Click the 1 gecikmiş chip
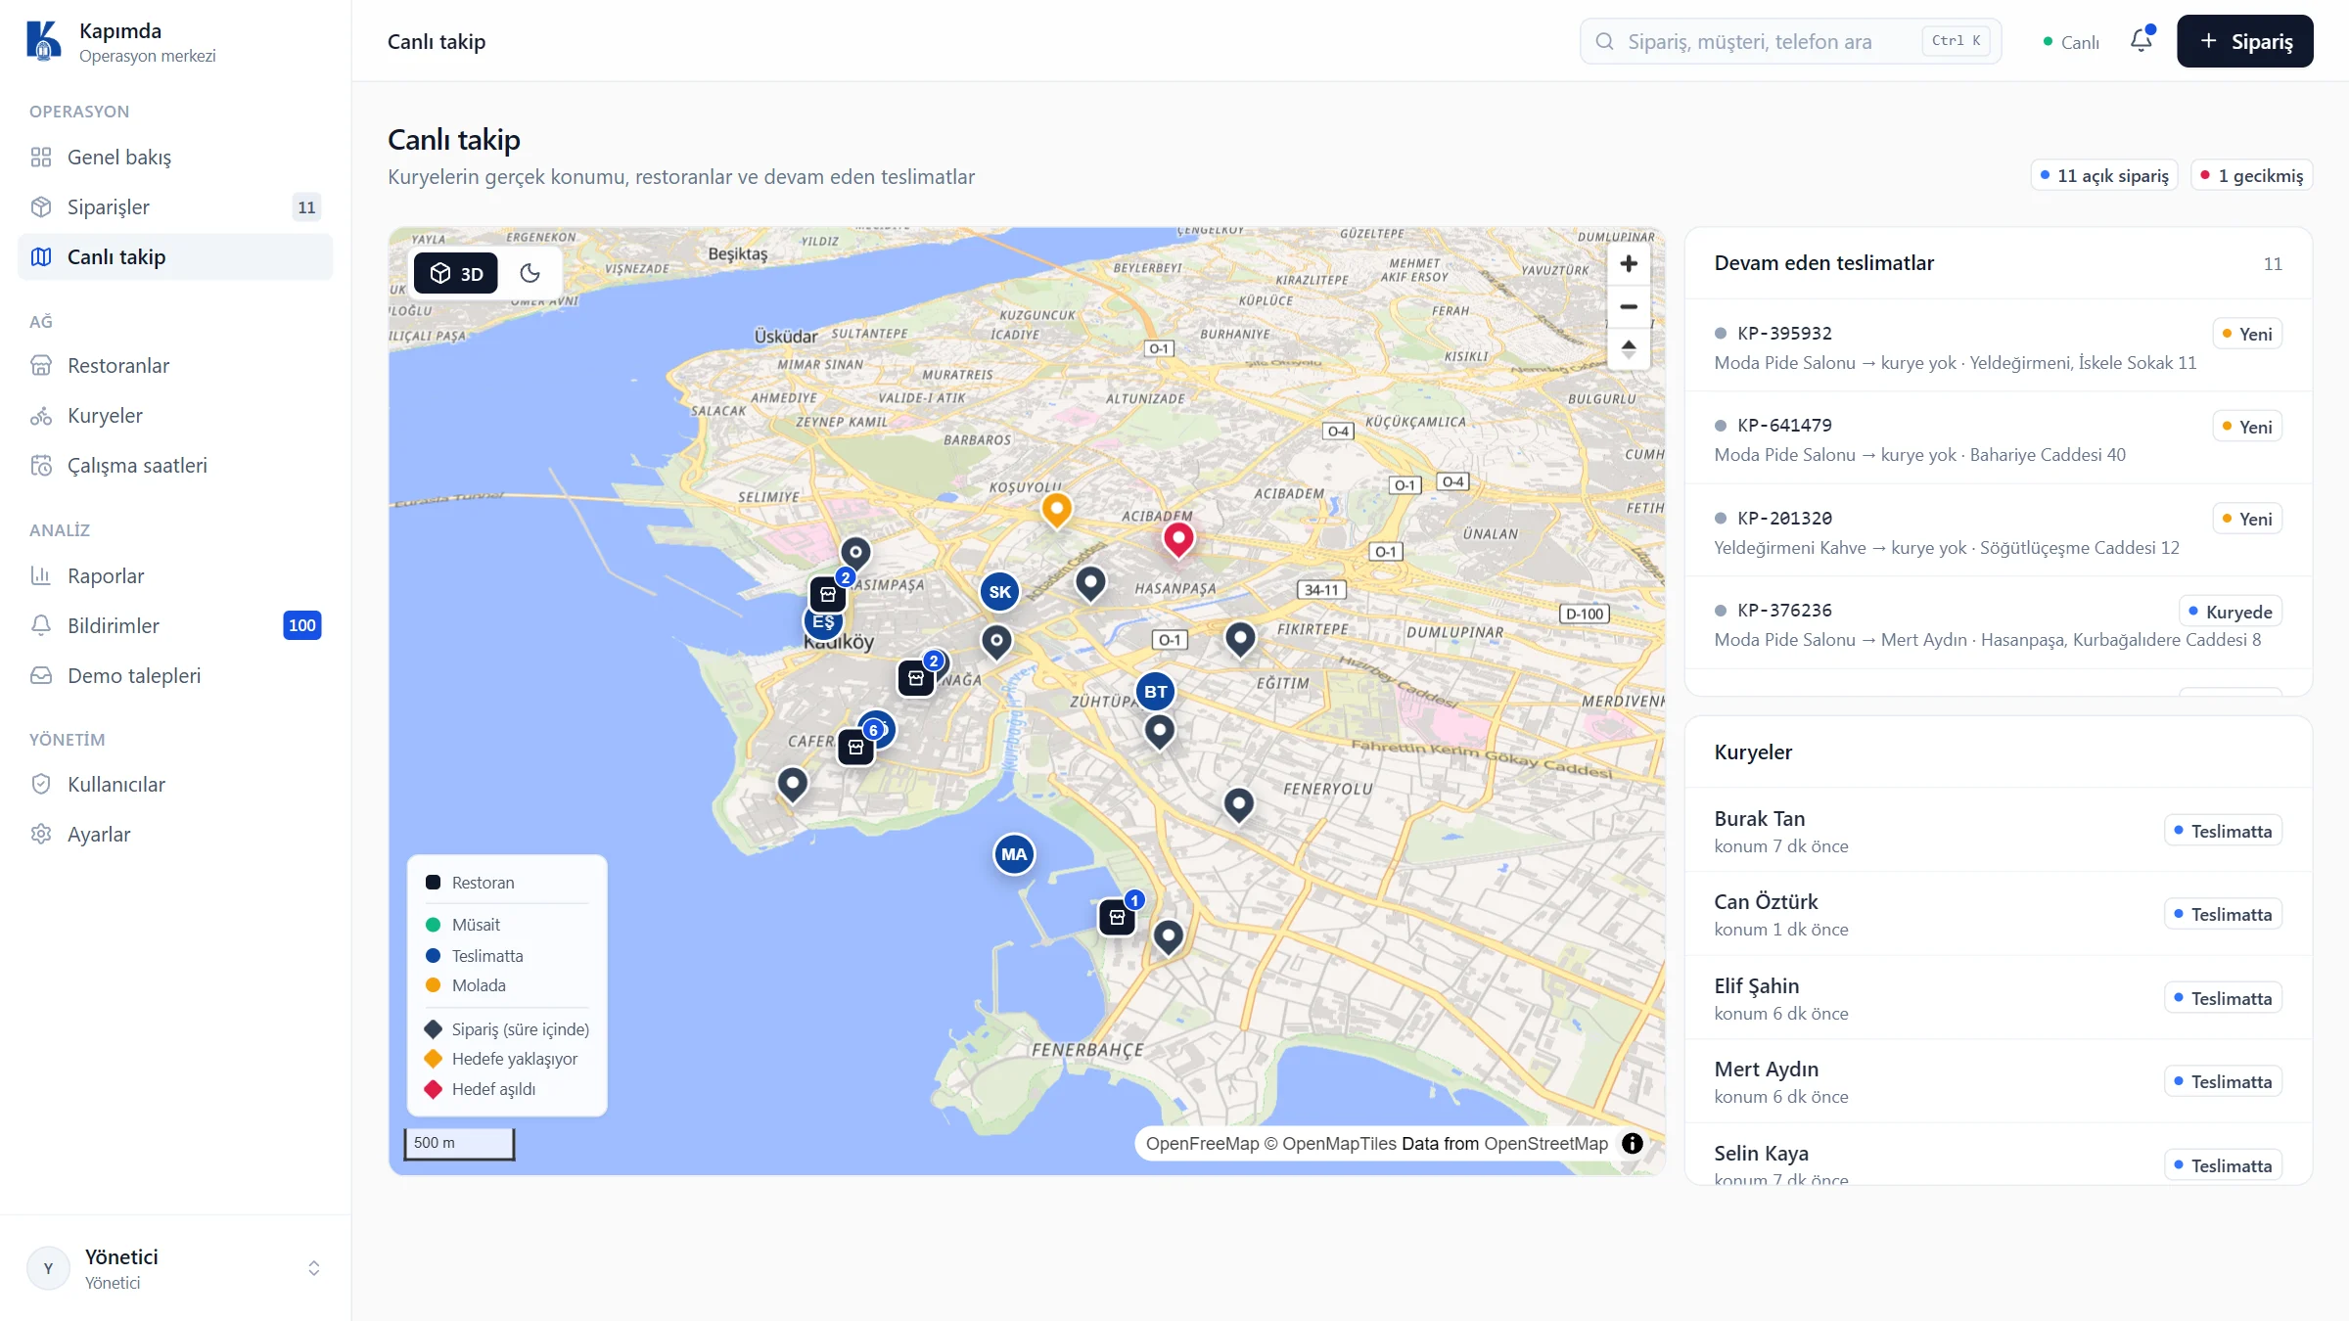This screenshot has width=2349, height=1321. coord(2252,175)
